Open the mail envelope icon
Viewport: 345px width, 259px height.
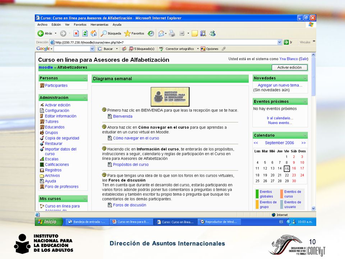[161, 33]
